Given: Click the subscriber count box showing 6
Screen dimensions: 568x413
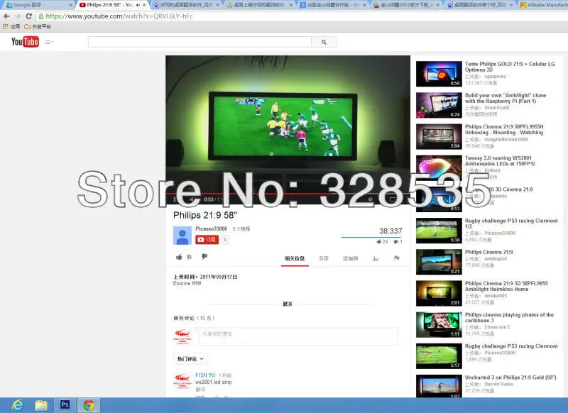Looking at the screenshot, I should coord(225,240).
